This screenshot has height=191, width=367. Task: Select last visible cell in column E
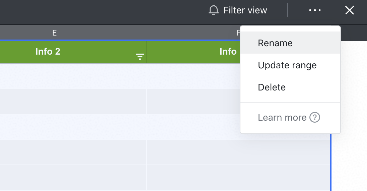73,178
